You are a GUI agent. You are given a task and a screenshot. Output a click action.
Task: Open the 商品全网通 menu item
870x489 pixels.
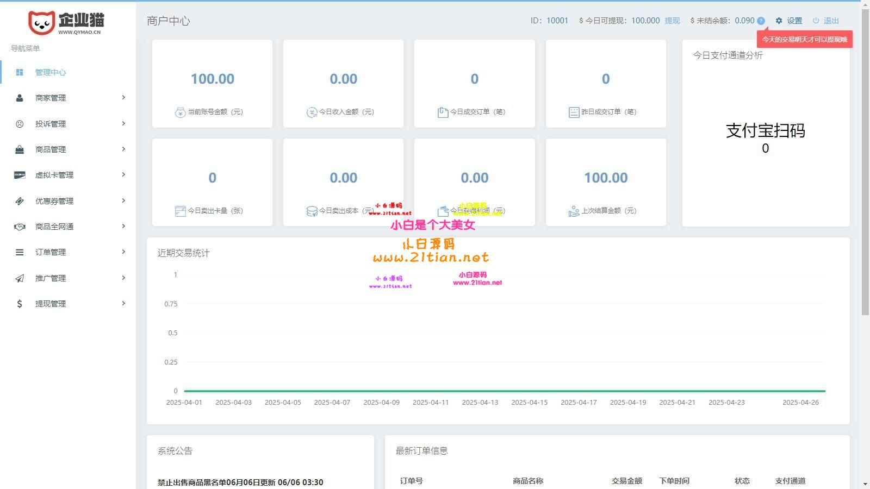54,227
